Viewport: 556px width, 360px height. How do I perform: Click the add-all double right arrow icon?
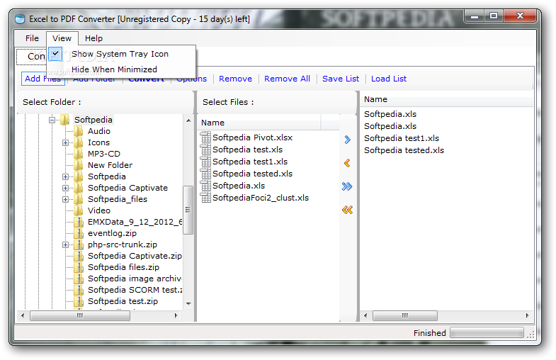pyautogui.click(x=347, y=186)
